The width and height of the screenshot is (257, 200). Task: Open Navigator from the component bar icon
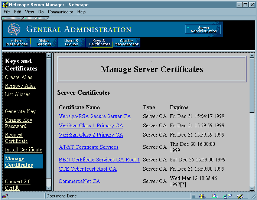coord(202,196)
